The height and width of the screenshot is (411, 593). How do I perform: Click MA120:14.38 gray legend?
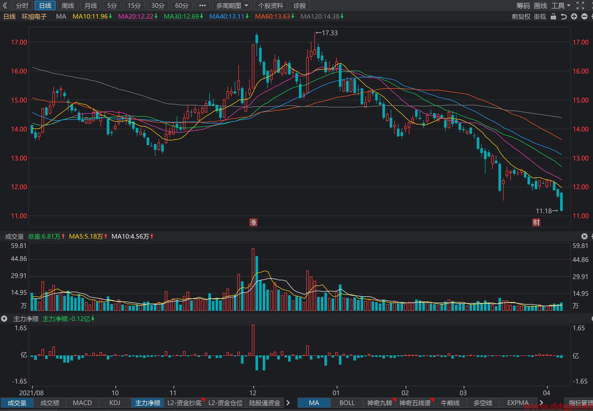pos(322,17)
